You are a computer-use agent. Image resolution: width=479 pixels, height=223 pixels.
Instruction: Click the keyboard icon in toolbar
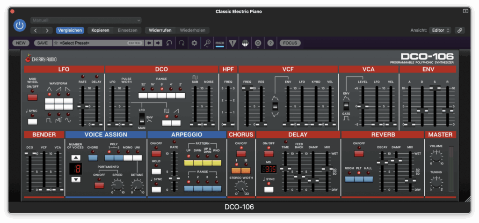(245, 43)
